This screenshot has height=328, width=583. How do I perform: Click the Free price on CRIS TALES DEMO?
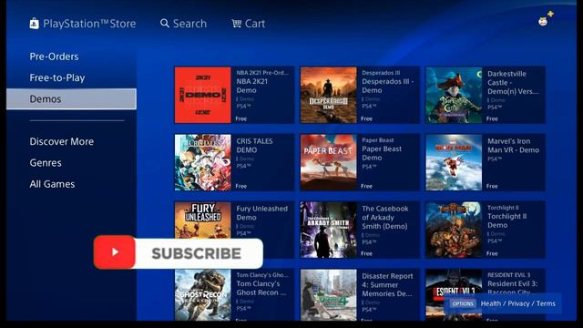(240, 186)
